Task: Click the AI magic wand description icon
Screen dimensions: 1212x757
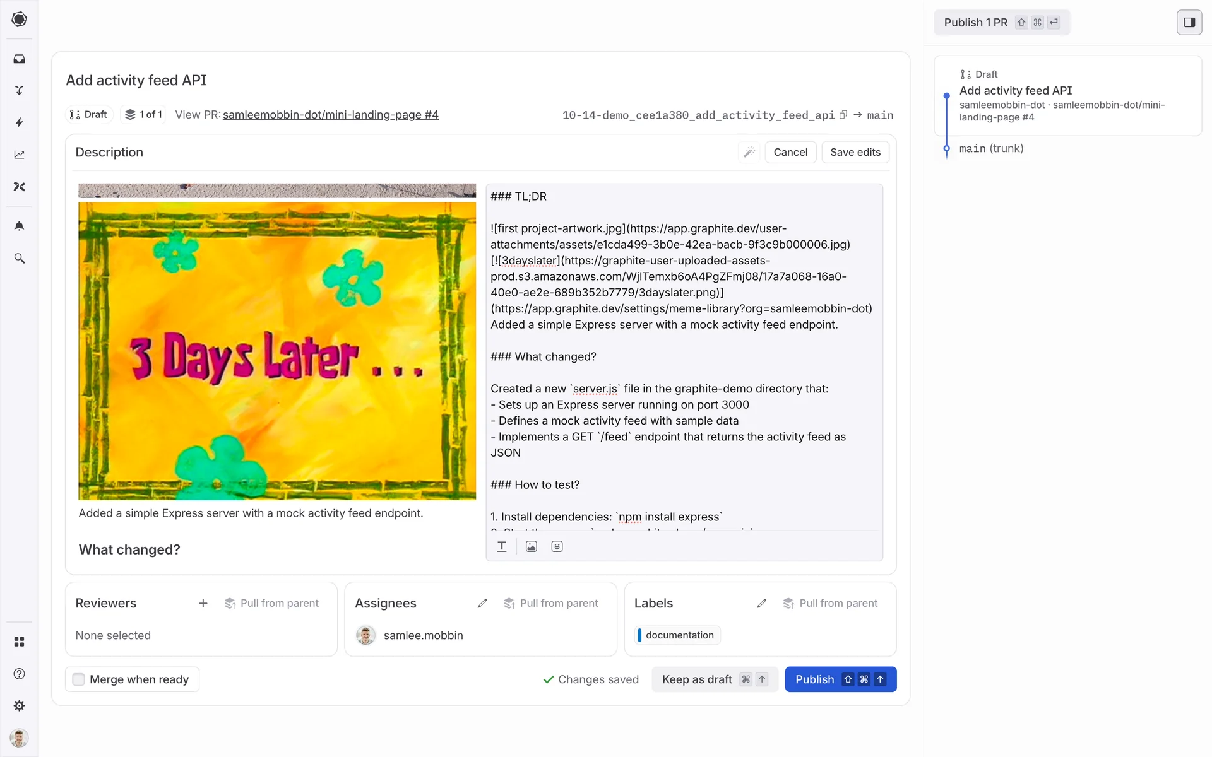Action: click(x=749, y=152)
